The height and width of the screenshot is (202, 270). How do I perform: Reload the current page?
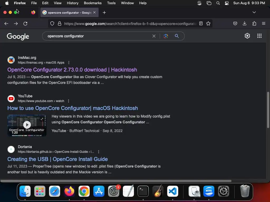click(x=25, y=23)
